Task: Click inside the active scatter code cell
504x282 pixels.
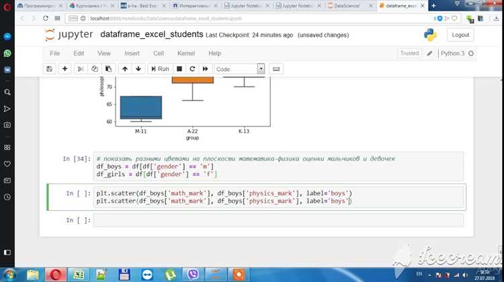Action: 279,198
